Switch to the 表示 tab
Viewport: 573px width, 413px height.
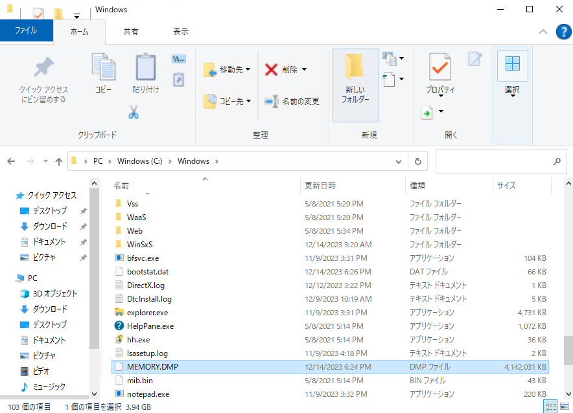coord(181,32)
